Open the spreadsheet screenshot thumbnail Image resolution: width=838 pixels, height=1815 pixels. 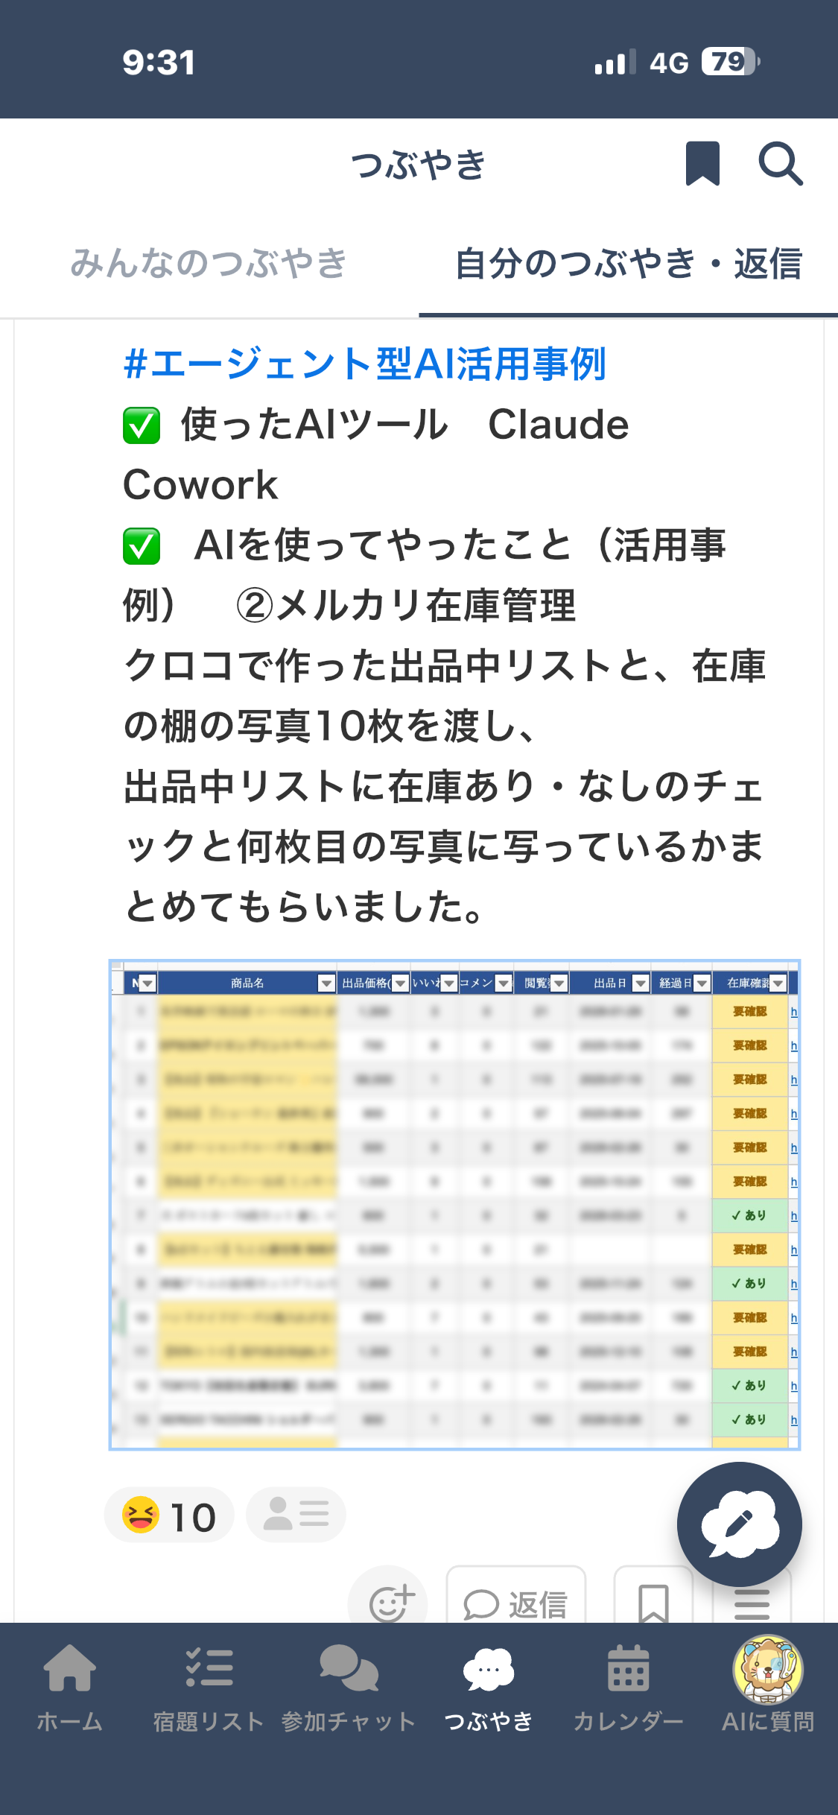[454, 1205]
